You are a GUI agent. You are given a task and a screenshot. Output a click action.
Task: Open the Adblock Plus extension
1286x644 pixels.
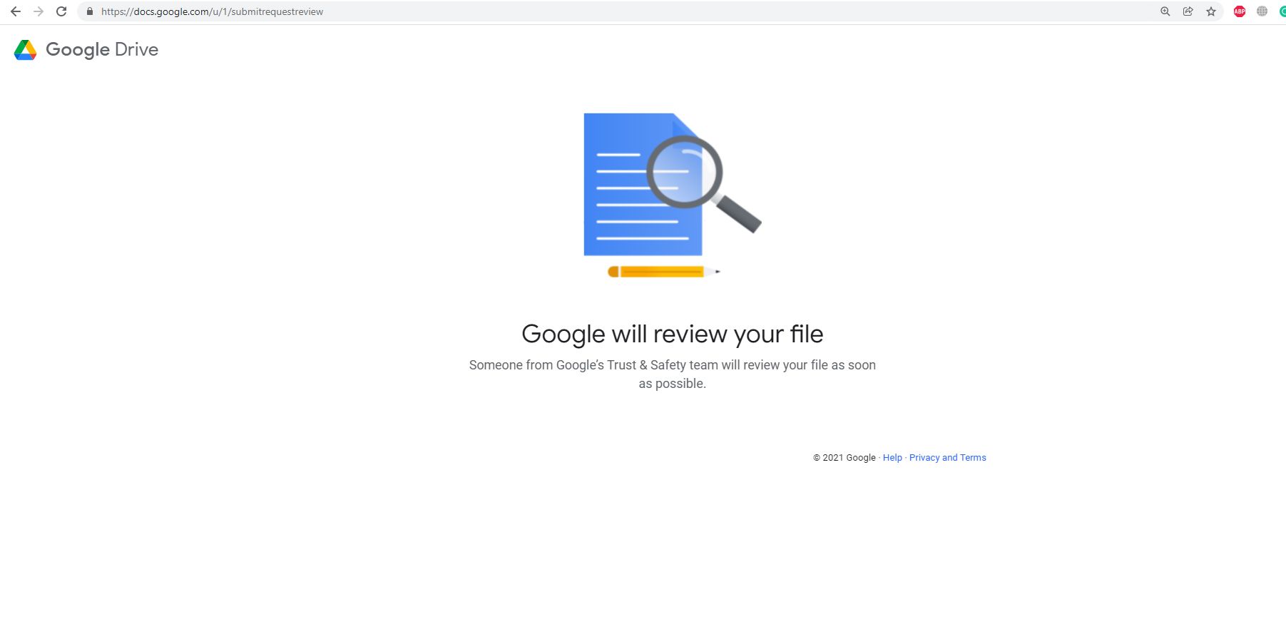[x=1240, y=11]
